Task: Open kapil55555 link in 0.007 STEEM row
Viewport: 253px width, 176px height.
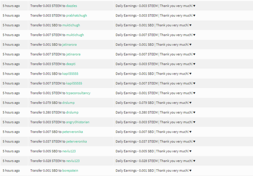Action: [x=74, y=83]
